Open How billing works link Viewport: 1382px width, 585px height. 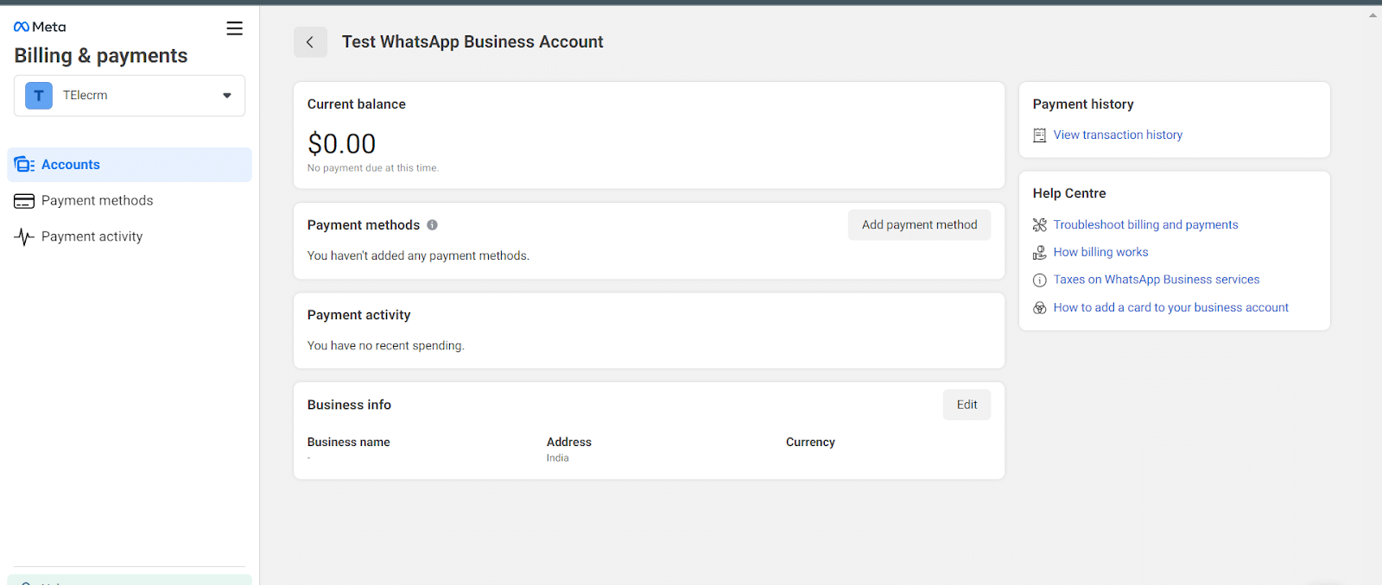tap(1100, 252)
